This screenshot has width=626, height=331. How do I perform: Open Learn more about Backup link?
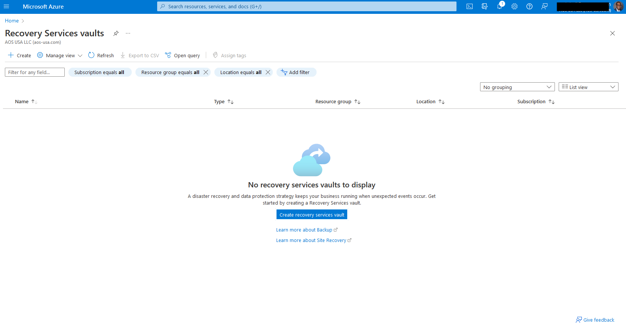(x=307, y=230)
